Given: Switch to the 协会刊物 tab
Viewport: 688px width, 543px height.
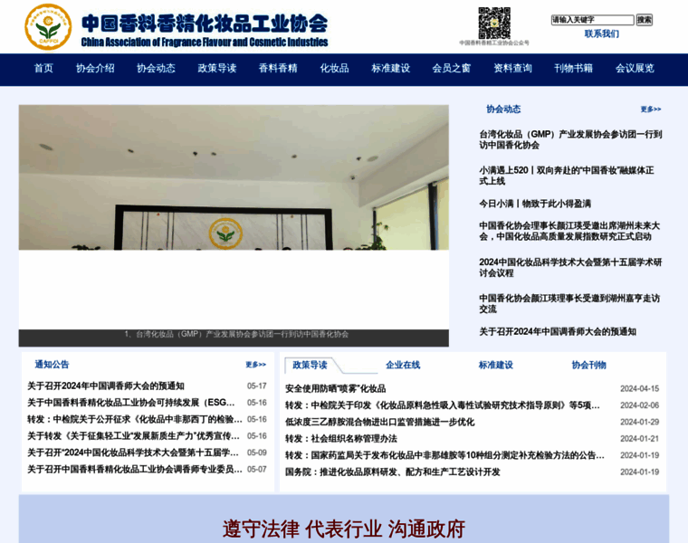Looking at the screenshot, I should (588, 365).
